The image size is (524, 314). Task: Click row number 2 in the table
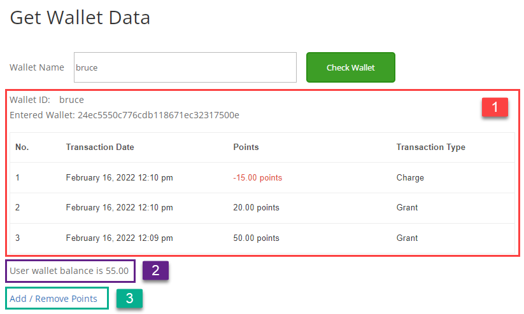(x=17, y=208)
